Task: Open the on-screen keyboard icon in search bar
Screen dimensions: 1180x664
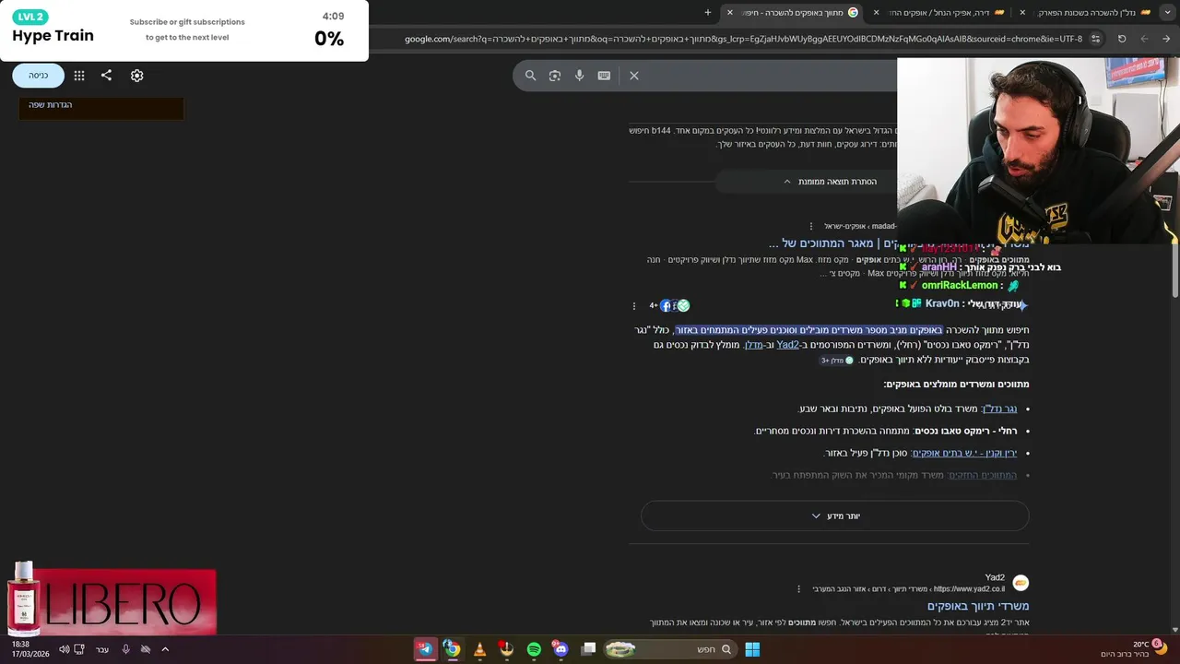Action: click(x=604, y=76)
